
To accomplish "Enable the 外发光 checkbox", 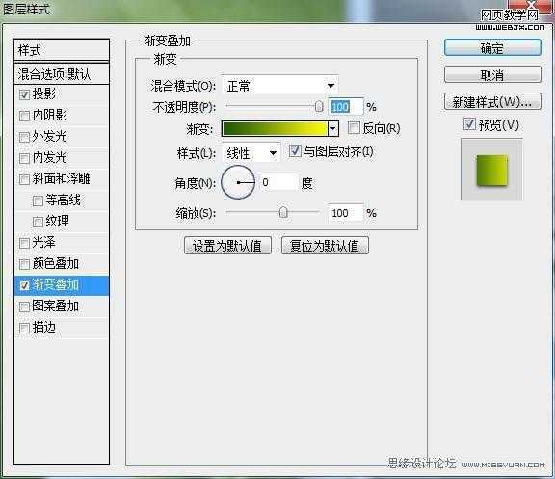I will (x=24, y=137).
